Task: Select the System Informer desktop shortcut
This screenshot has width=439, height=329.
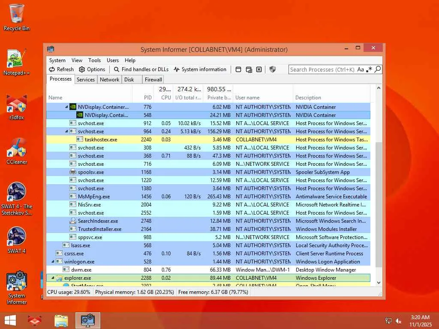Action: pyautogui.click(x=17, y=287)
